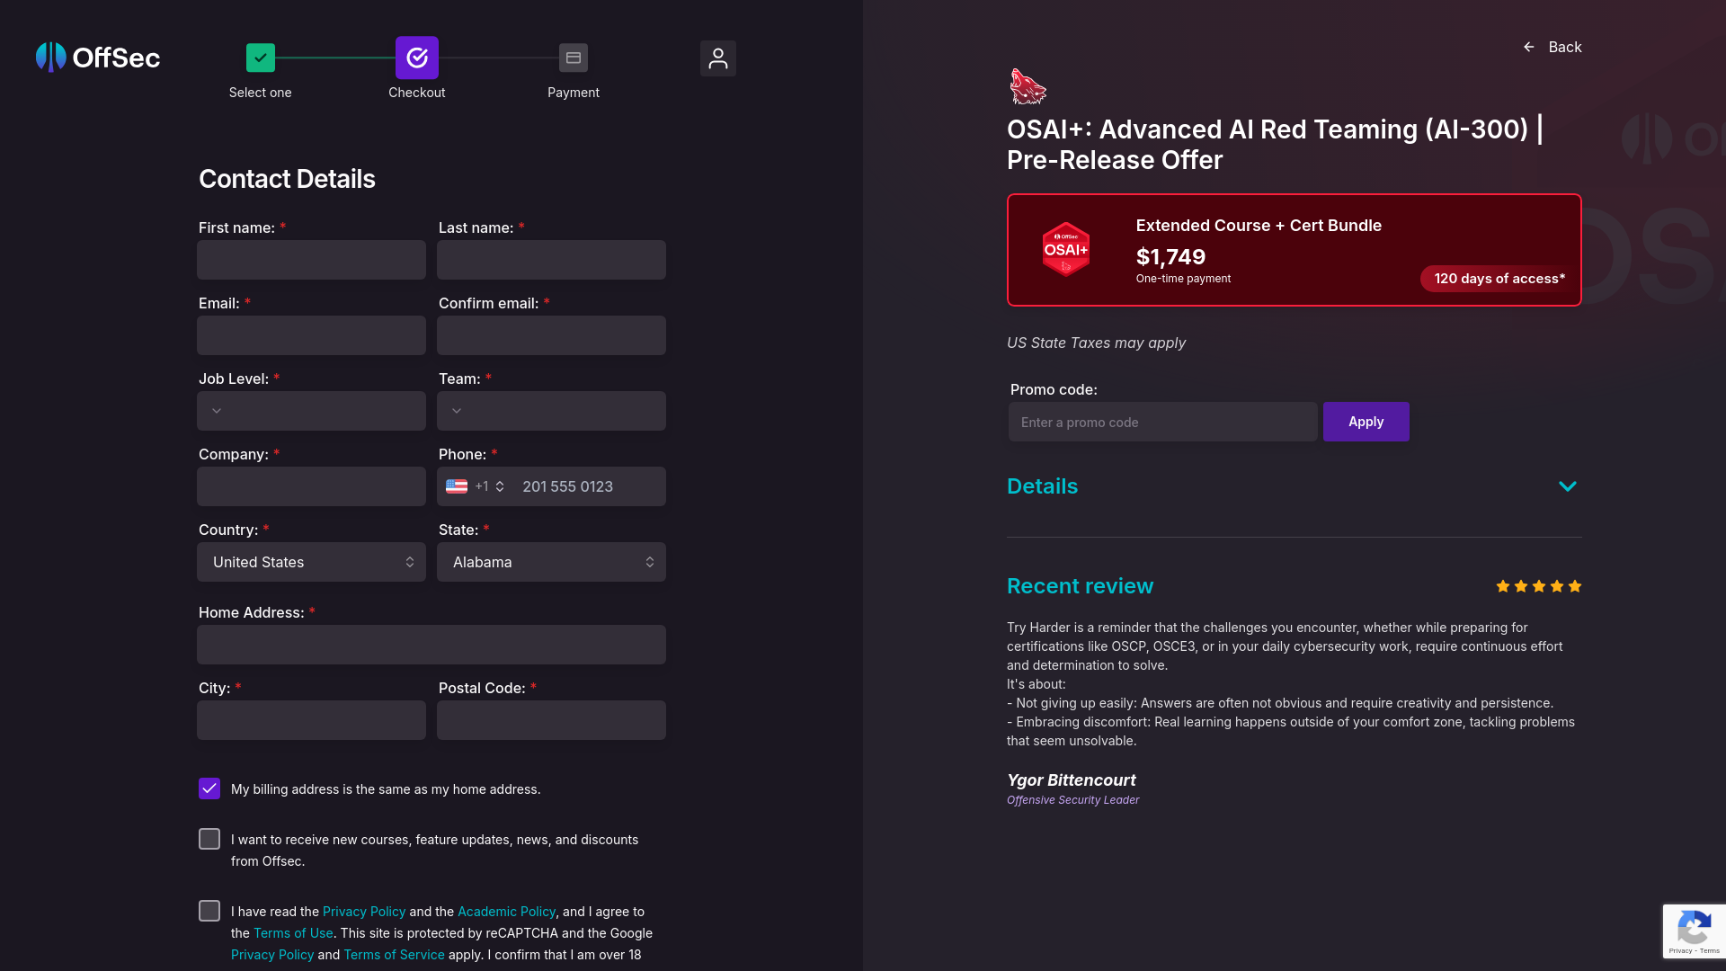This screenshot has height=971, width=1726.
Task: Open the user account icon
Action: coord(717,58)
